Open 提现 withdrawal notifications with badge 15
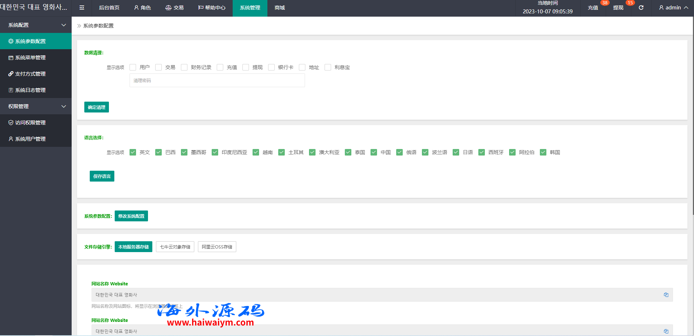Screen dimensions: 694x336 click(x=618, y=8)
